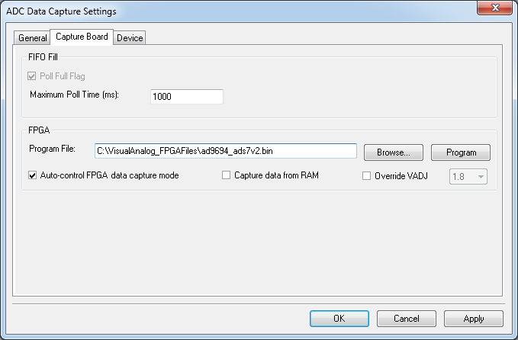Click the Maximum Poll Time input field

(x=186, y=97)
